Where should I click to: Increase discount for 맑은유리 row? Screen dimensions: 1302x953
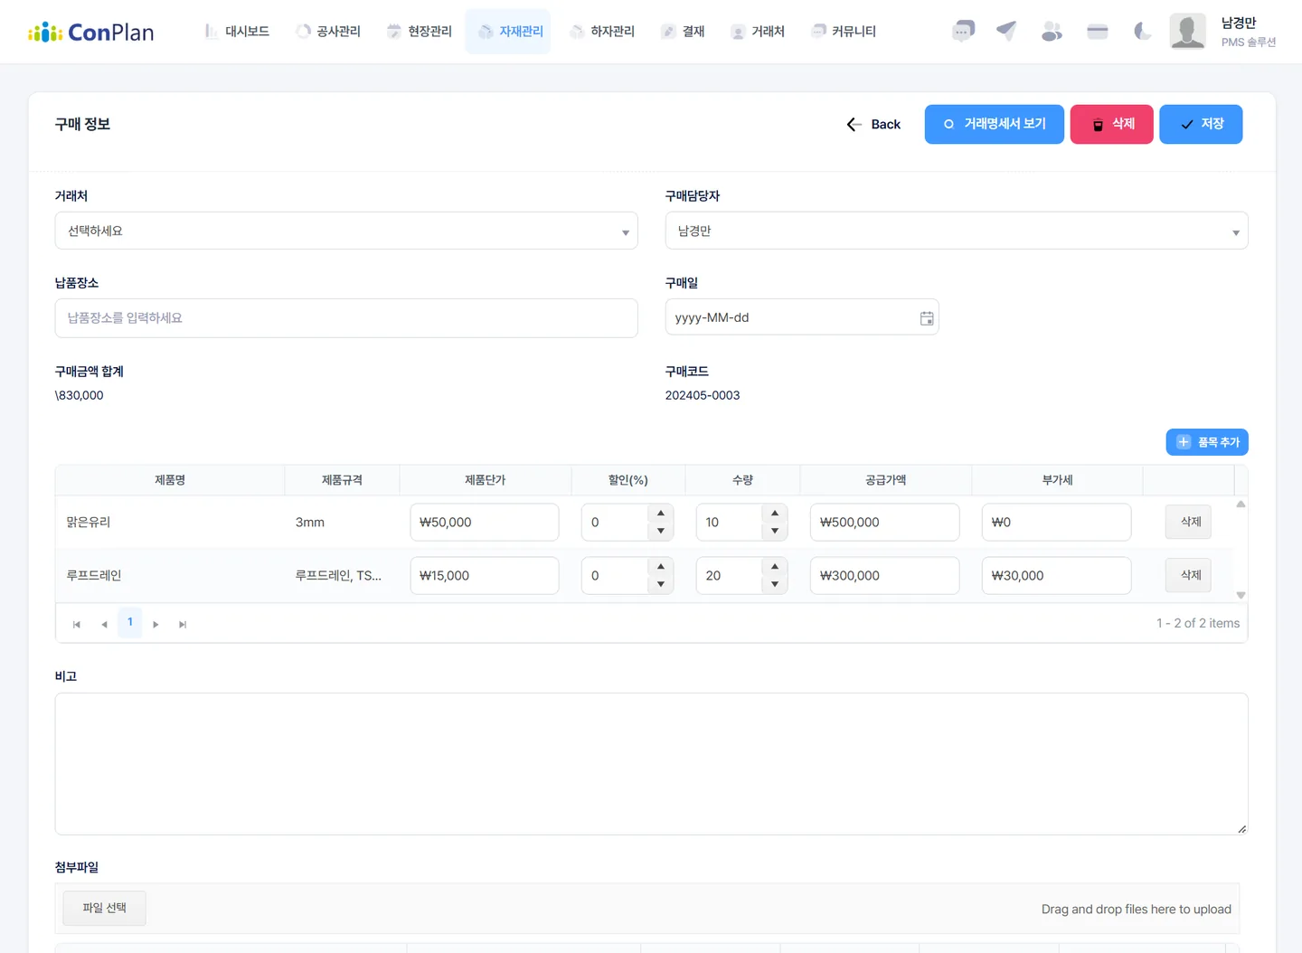(661, 514)
